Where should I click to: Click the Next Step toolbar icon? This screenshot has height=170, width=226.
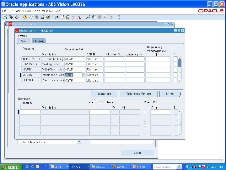[x=31, y=17]
